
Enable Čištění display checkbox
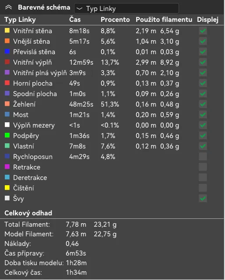[203, 188]
